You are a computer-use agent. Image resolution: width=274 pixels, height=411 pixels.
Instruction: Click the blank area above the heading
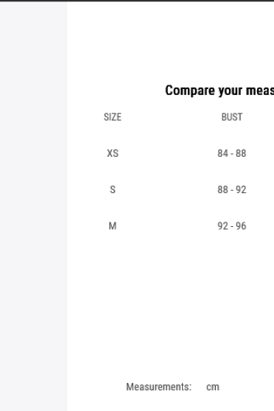point(170,42)
